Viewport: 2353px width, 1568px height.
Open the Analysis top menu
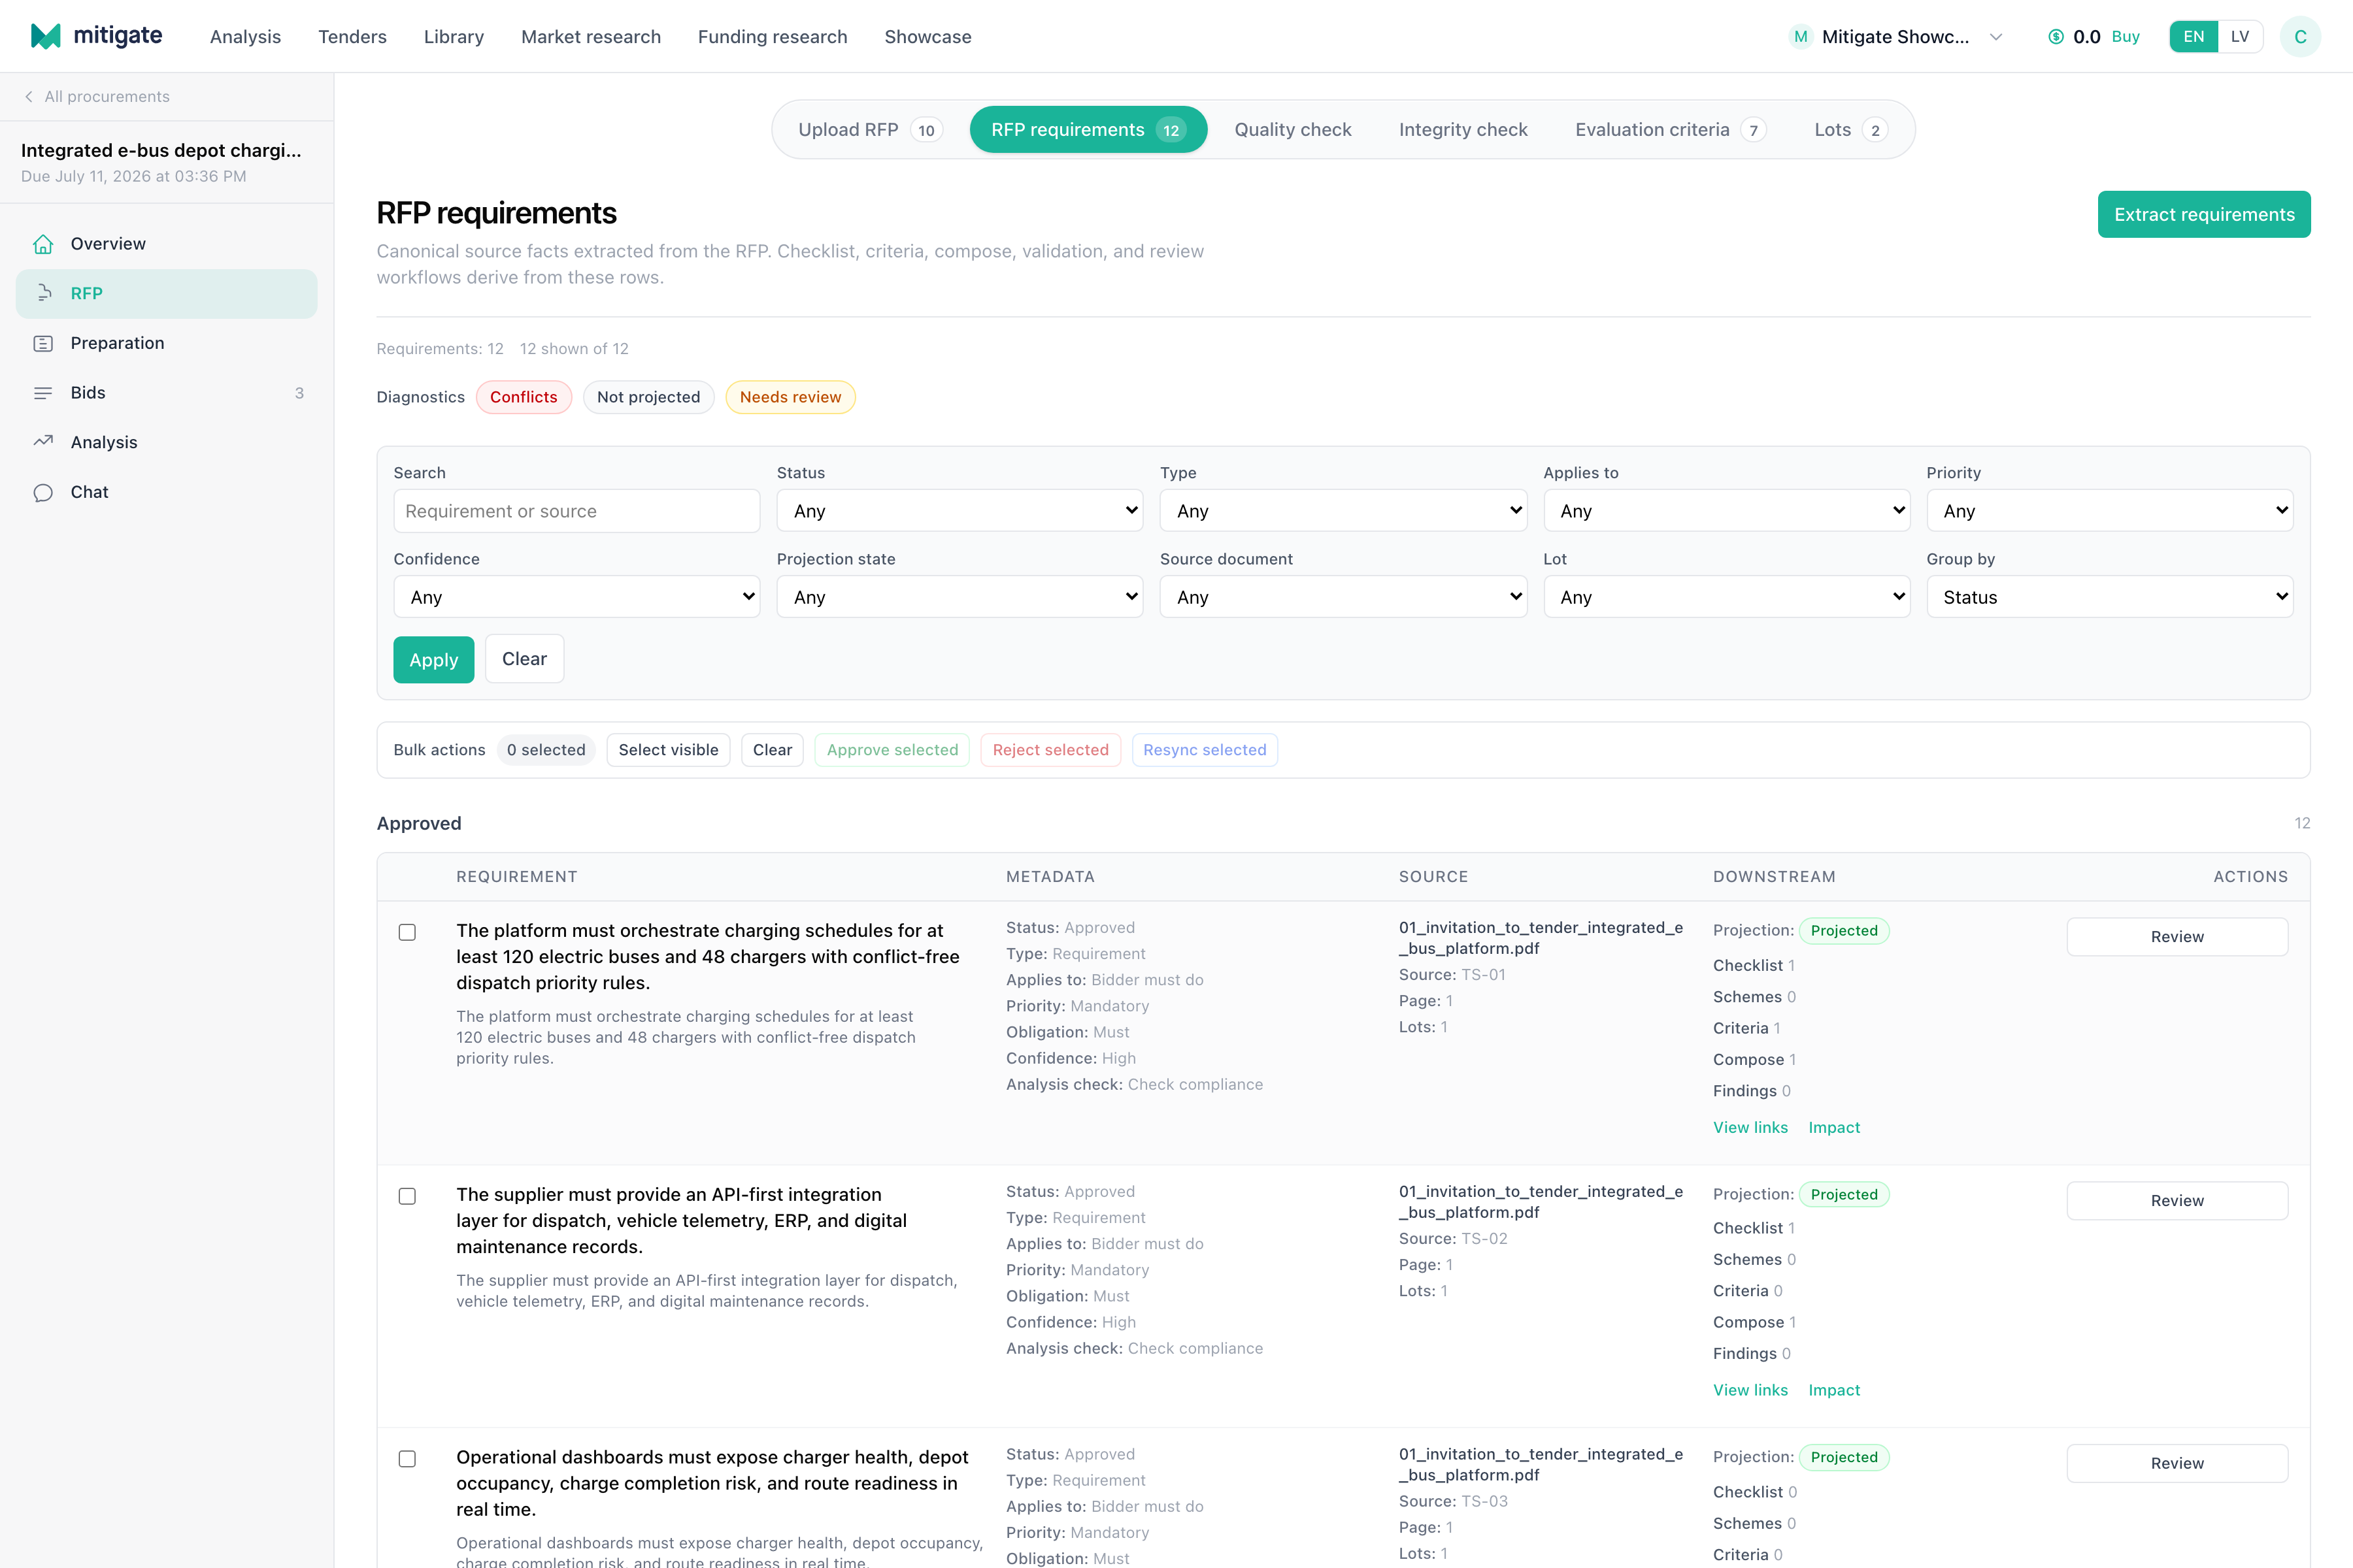pos(245,37)
